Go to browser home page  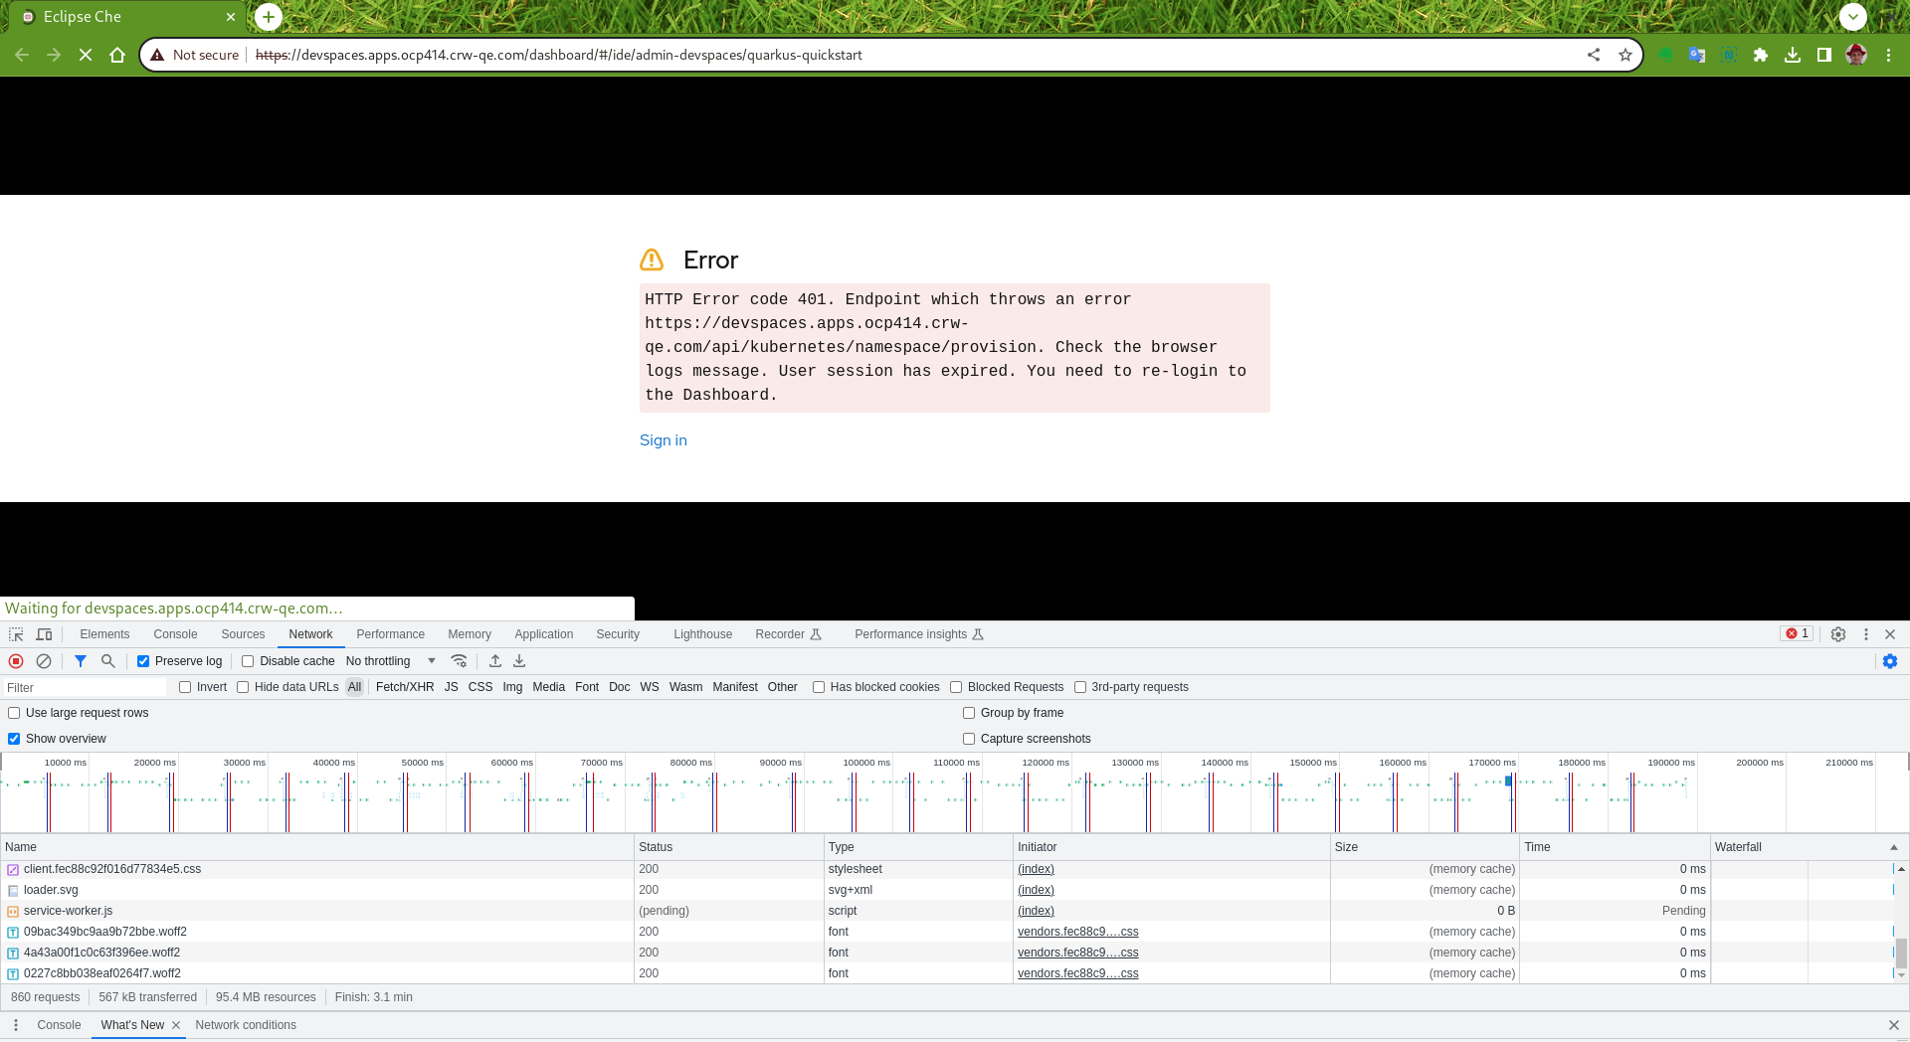point(117,55)
